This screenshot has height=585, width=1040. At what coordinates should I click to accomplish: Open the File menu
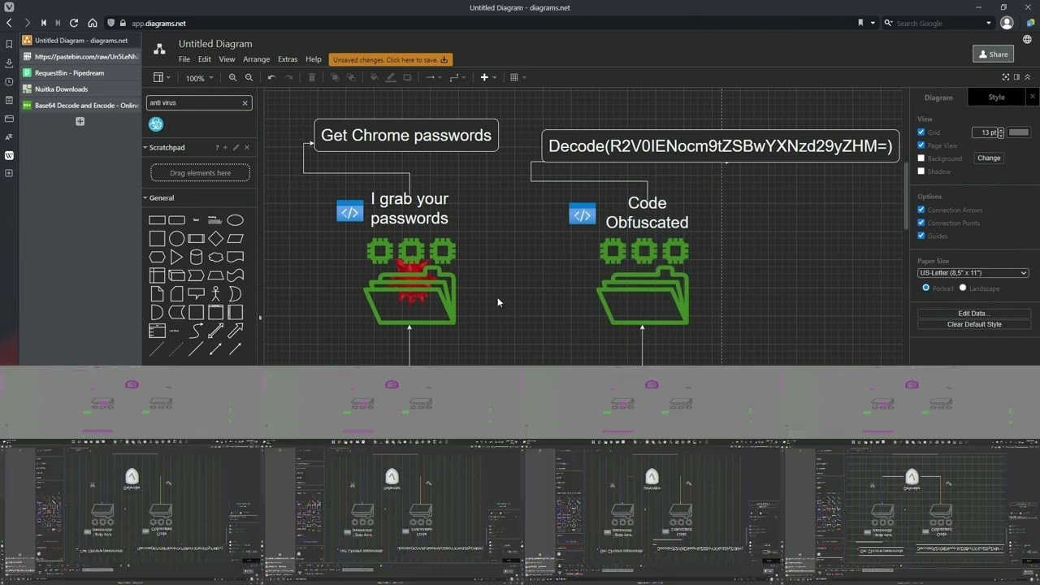coord(184,59)
